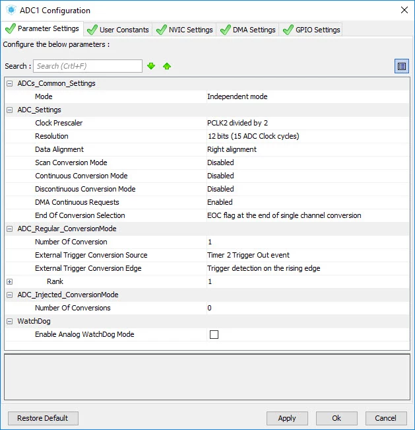The height and width of the screenshot is (430, 415).
Task: Click the Apply button
Action: tap(287, 418)
